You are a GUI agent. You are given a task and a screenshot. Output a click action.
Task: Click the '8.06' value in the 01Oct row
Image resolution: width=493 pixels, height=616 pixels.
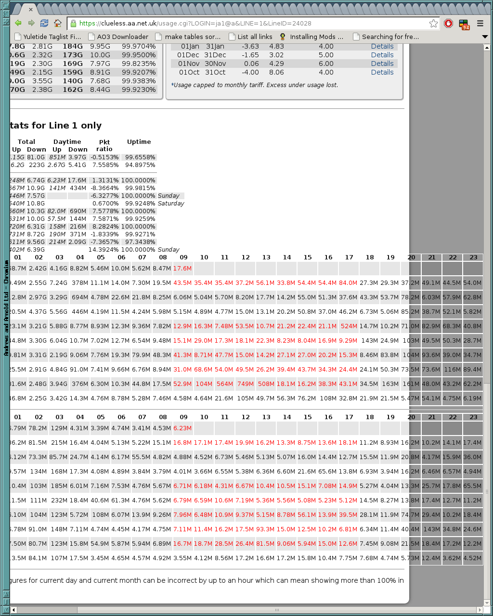pyautogui.click(x=276, y=72)
